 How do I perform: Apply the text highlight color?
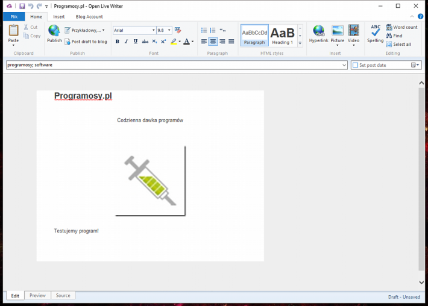pos(174,42)
